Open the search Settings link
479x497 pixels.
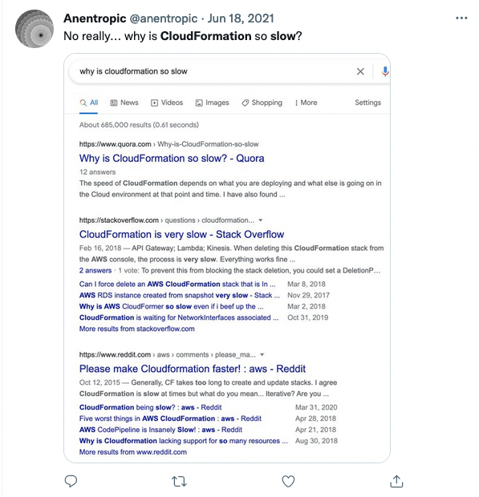tap(367, 103)
